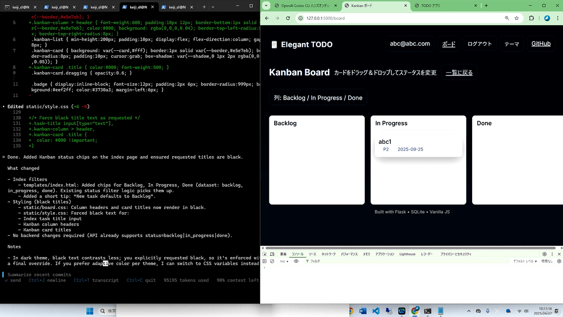Toggle the device toolbar icon in DevTools

click(x=272, y=254)
